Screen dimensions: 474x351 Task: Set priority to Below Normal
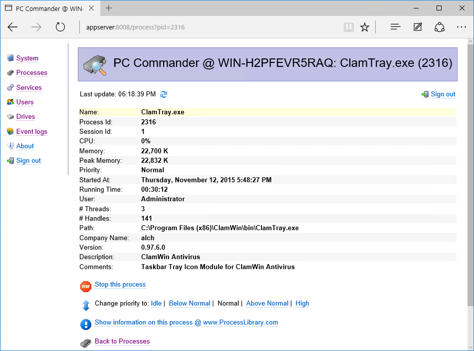click(190, 303)
